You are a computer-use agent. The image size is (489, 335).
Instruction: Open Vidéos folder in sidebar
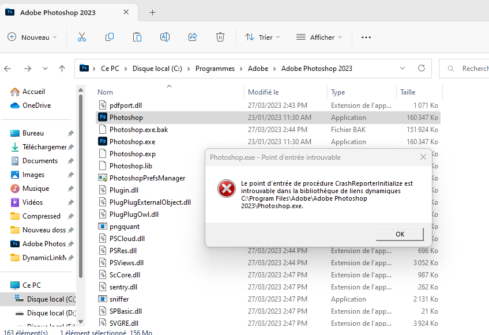point(27,202)
